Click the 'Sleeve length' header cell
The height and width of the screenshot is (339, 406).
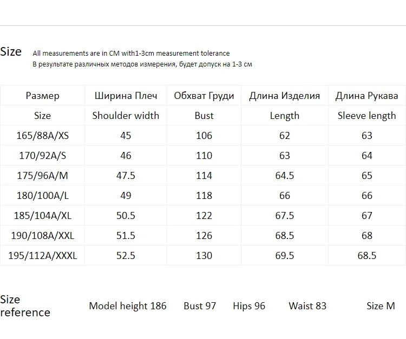(x=366, y=116)
